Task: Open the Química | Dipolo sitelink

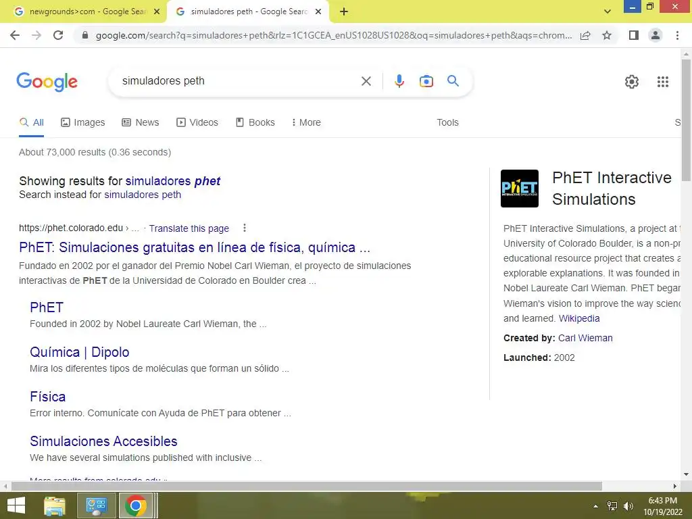Action: (80, 351)
